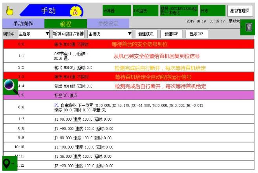This screenshot has height=173, width=258.
Task: Click the comment 从机已到安全位置给首机回复到位信号
Action: pyautogui.click(x=156, y=56)
